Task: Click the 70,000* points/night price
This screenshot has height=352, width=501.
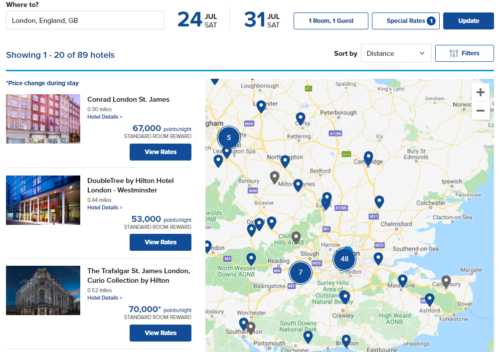Action: (160, 310)
